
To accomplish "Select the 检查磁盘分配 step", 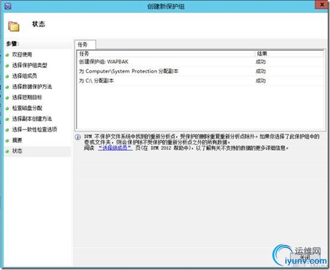I will coord(27,108).
